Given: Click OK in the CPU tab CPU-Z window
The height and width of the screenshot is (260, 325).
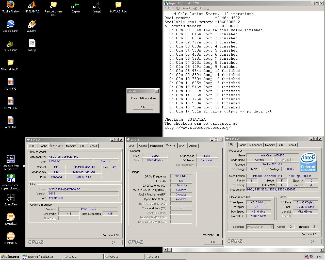Looking at the screenshot, I should pyautogui.click(x=312, y=241).
